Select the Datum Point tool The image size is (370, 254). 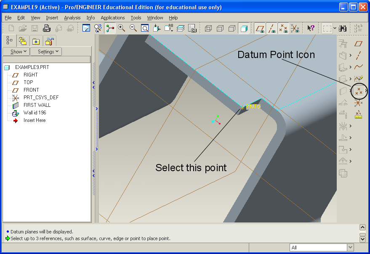tap(359, 90)
